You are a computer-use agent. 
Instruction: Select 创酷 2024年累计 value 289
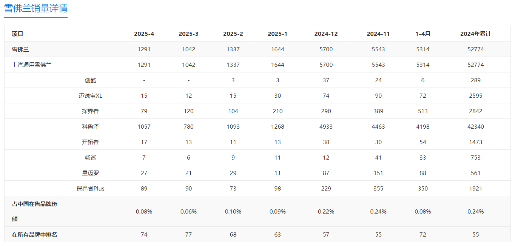(x=476, y=80)
